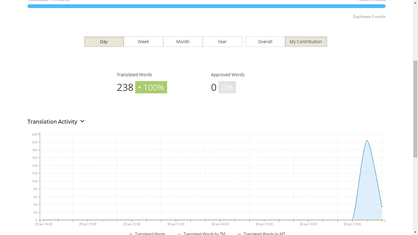
Task: Click the last chart data point near 40
Action: 382,206
